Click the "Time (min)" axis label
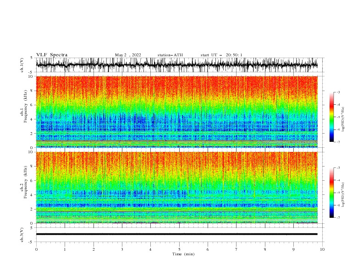This screenshot has height=280, width=363. [x=183, y=254]
